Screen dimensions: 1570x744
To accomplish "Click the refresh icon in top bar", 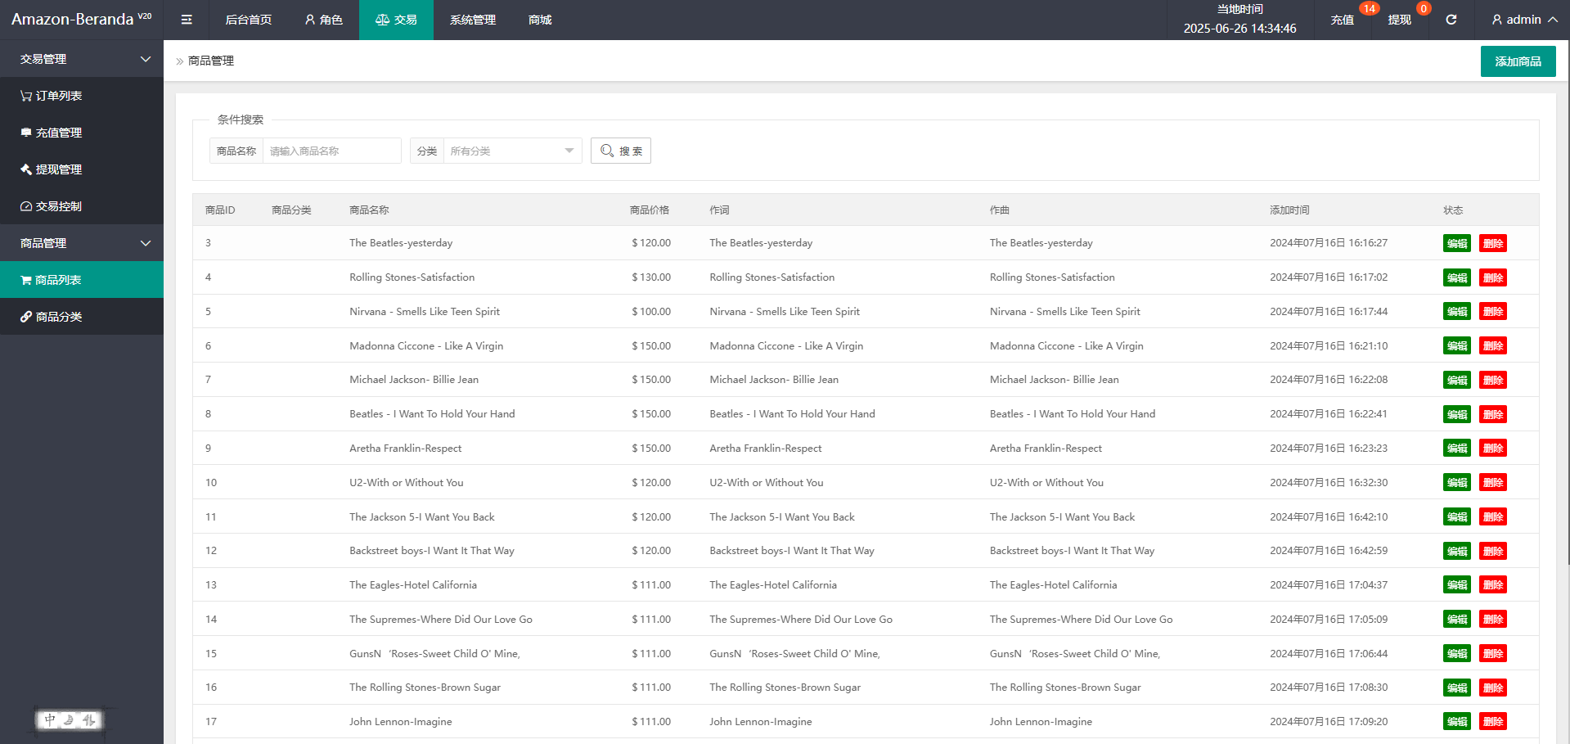I will 1451,20.
